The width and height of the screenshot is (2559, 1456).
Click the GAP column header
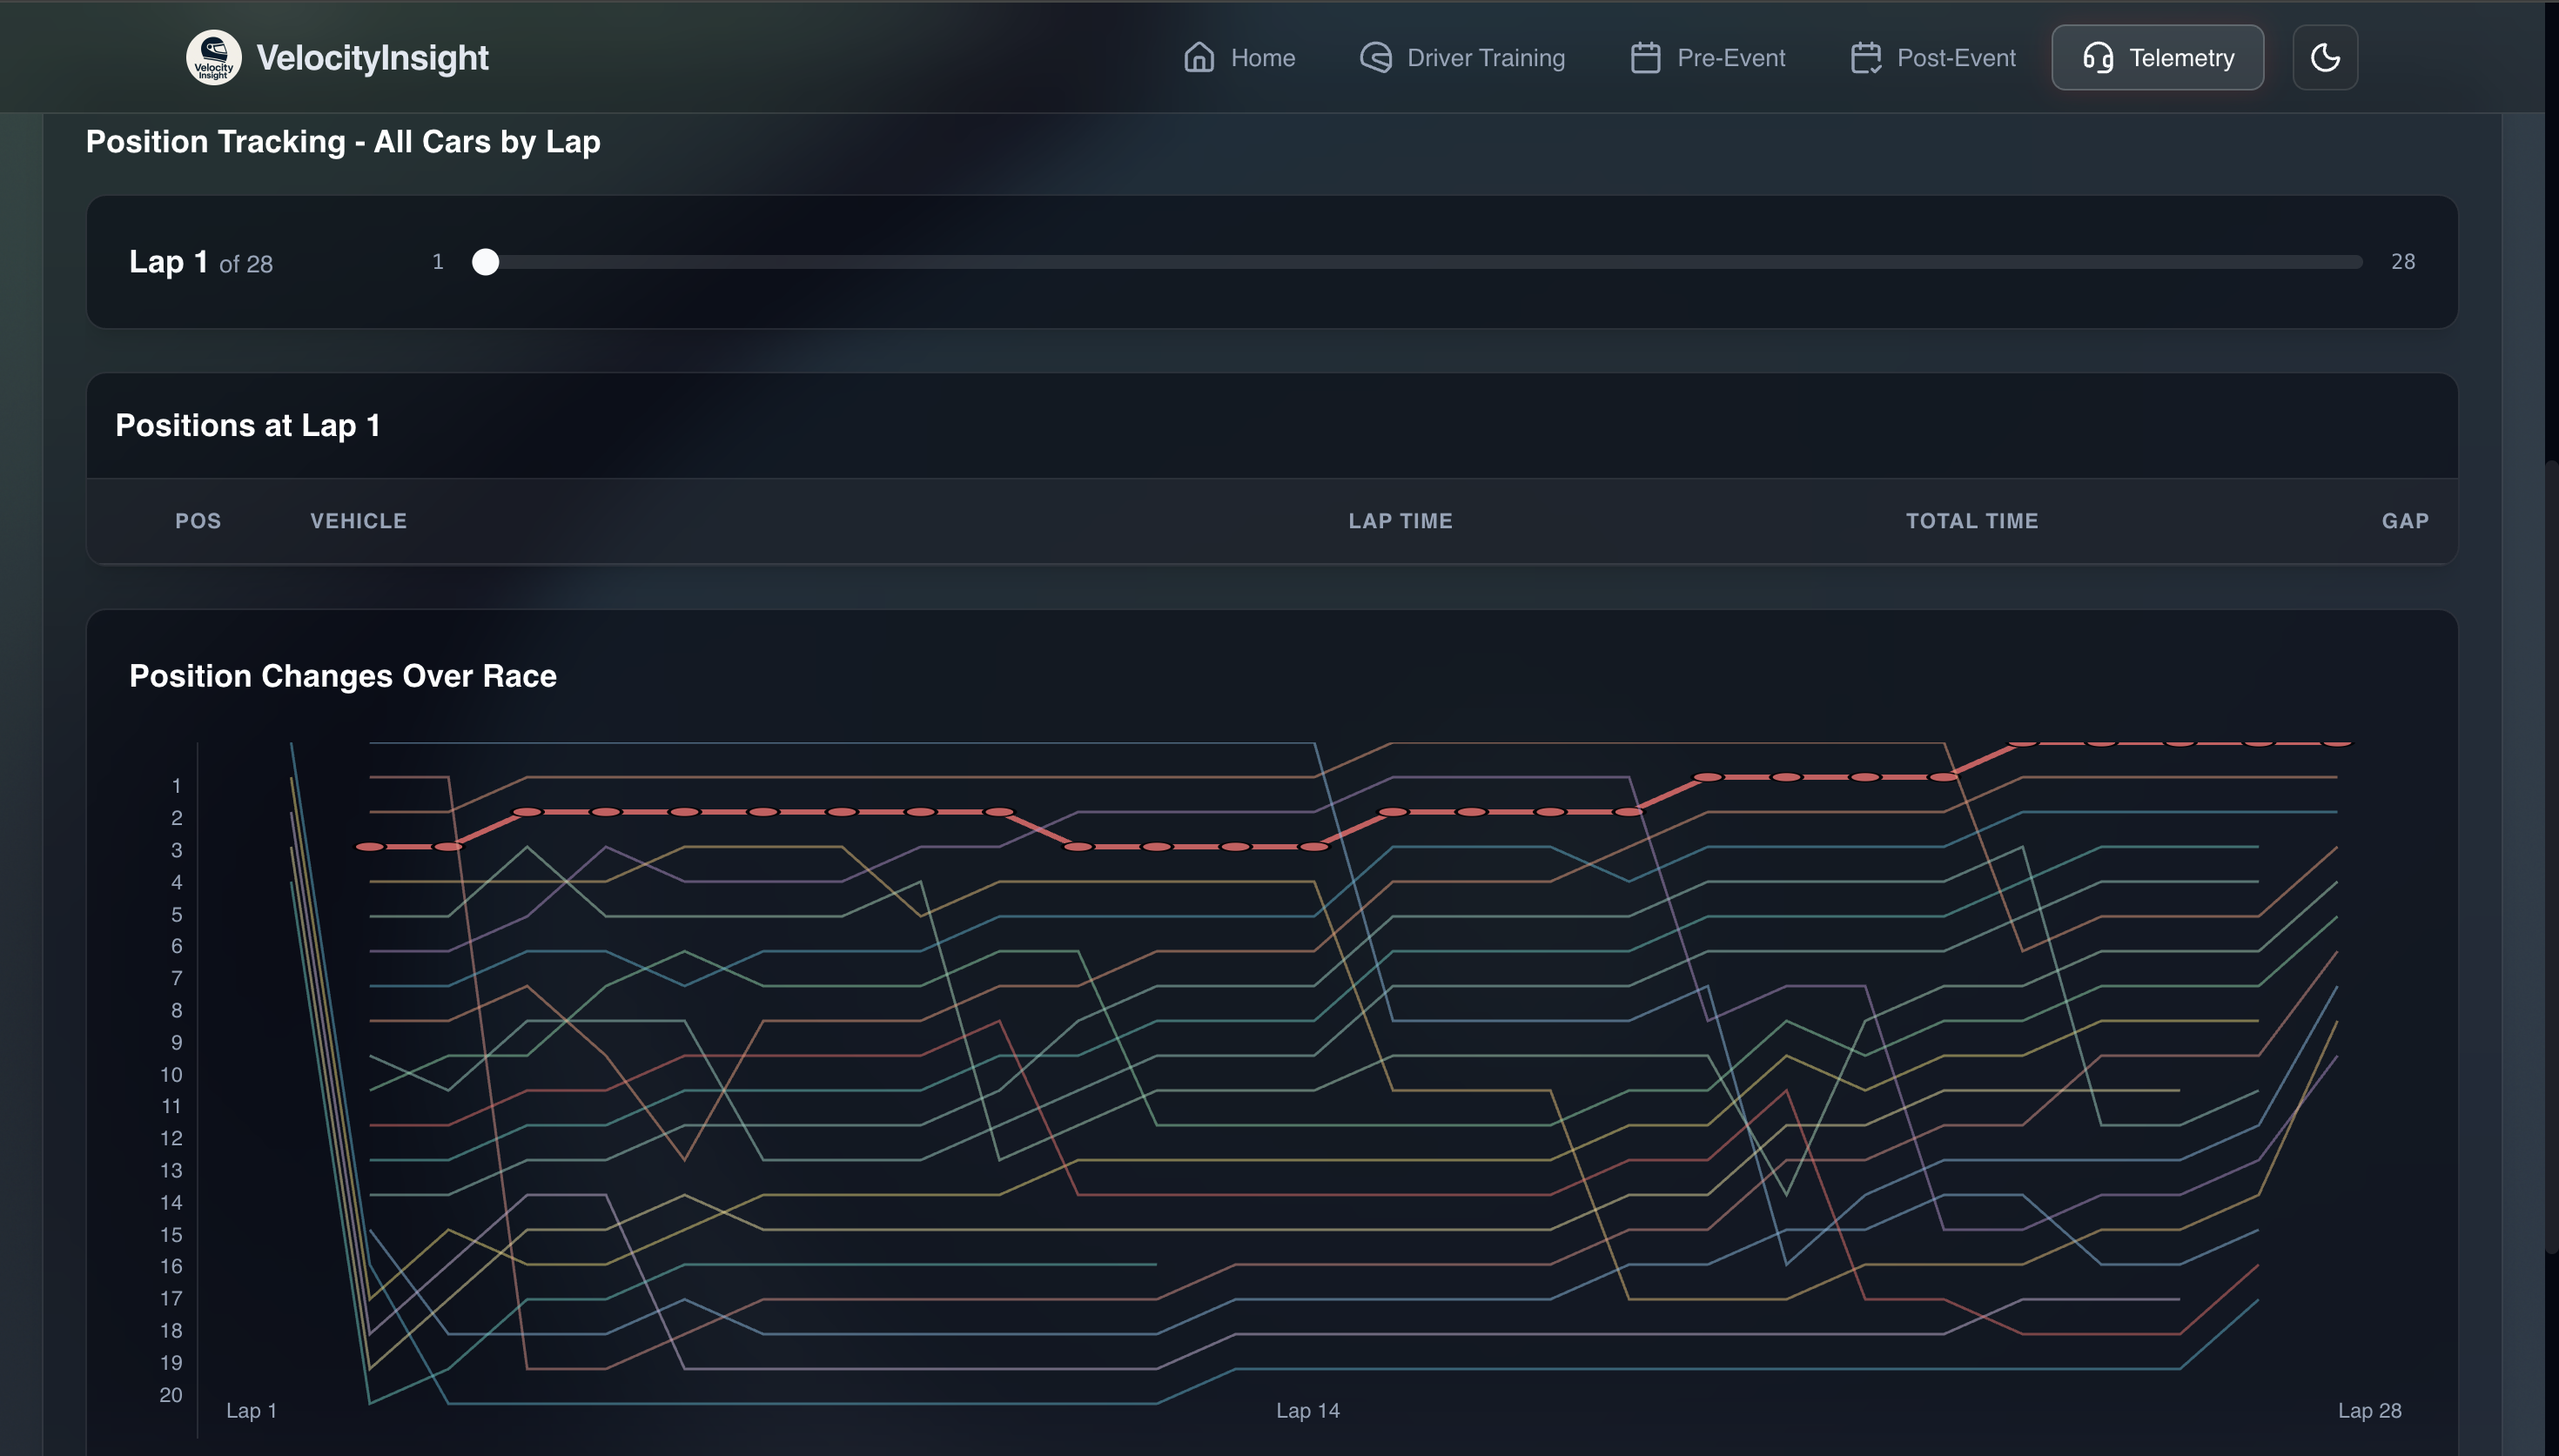point(2404,521)
